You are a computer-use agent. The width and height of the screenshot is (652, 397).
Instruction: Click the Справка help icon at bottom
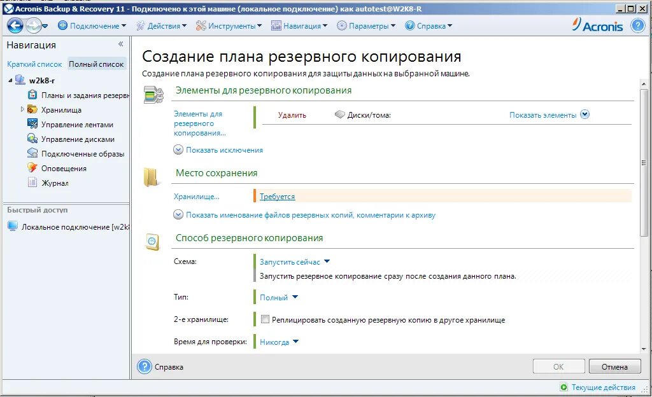pos(145,366)
